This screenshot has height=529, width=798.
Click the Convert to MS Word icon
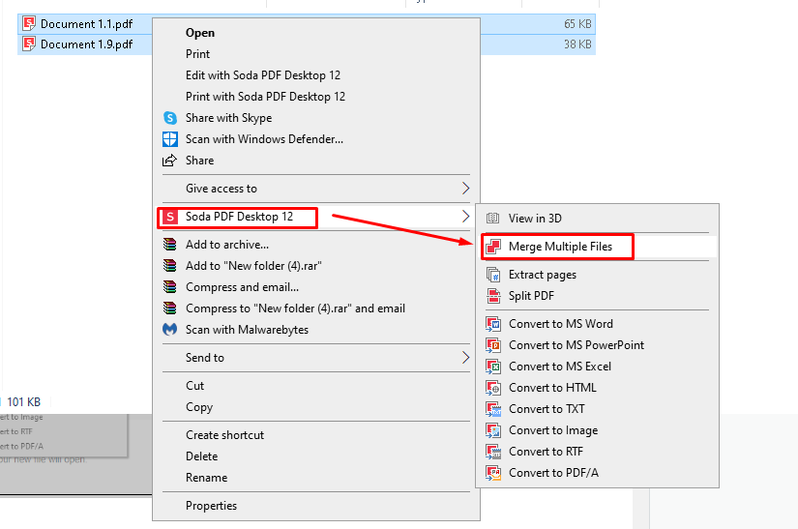pyautogui.click(x=493, y=324)
